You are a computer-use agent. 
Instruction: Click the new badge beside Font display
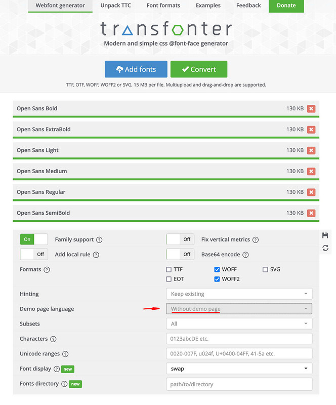click(x=68, y=369)
